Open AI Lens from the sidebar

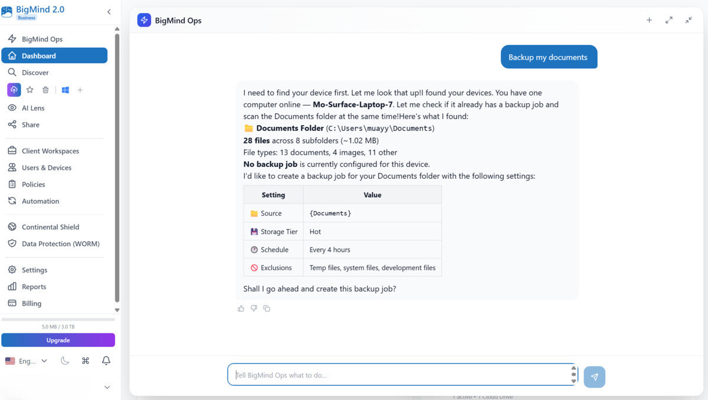click(33, 108)
